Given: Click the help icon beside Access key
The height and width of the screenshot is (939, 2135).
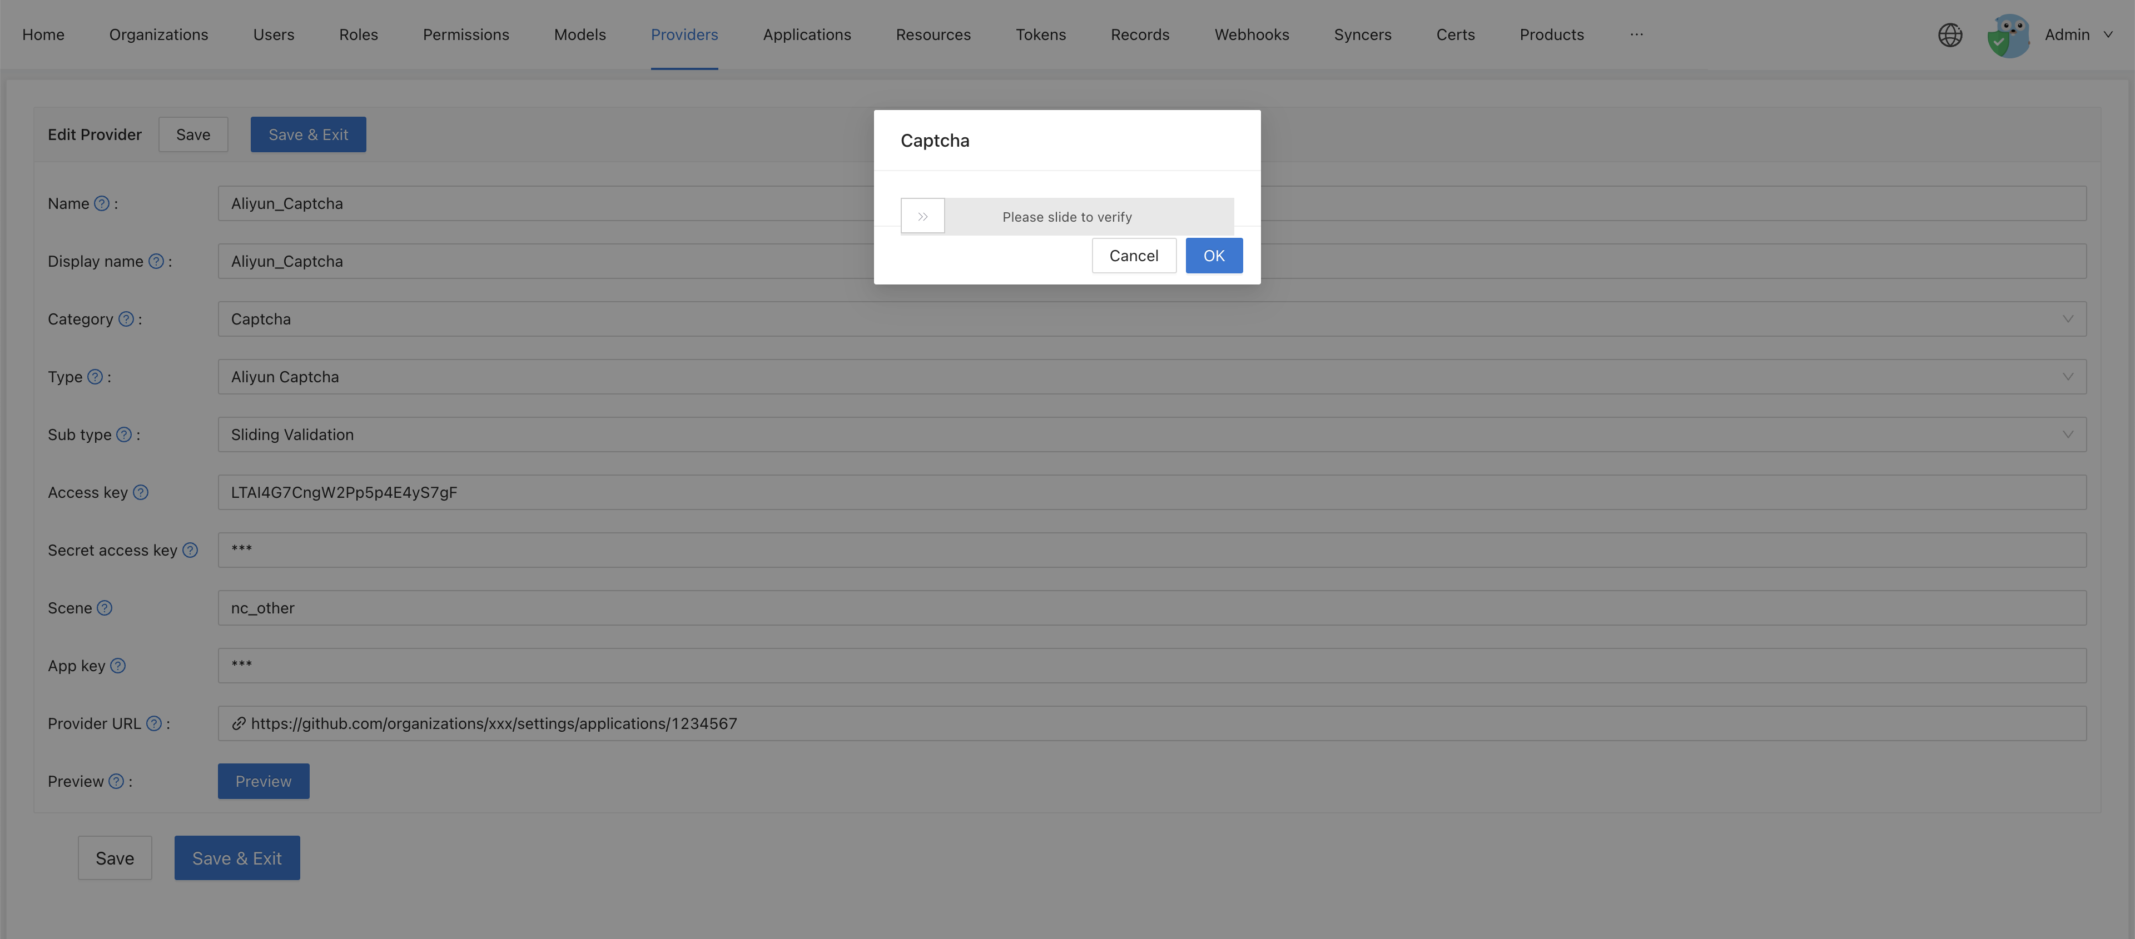Looking at the screenshot, I should pyautogui.click(x=140, y=492).
